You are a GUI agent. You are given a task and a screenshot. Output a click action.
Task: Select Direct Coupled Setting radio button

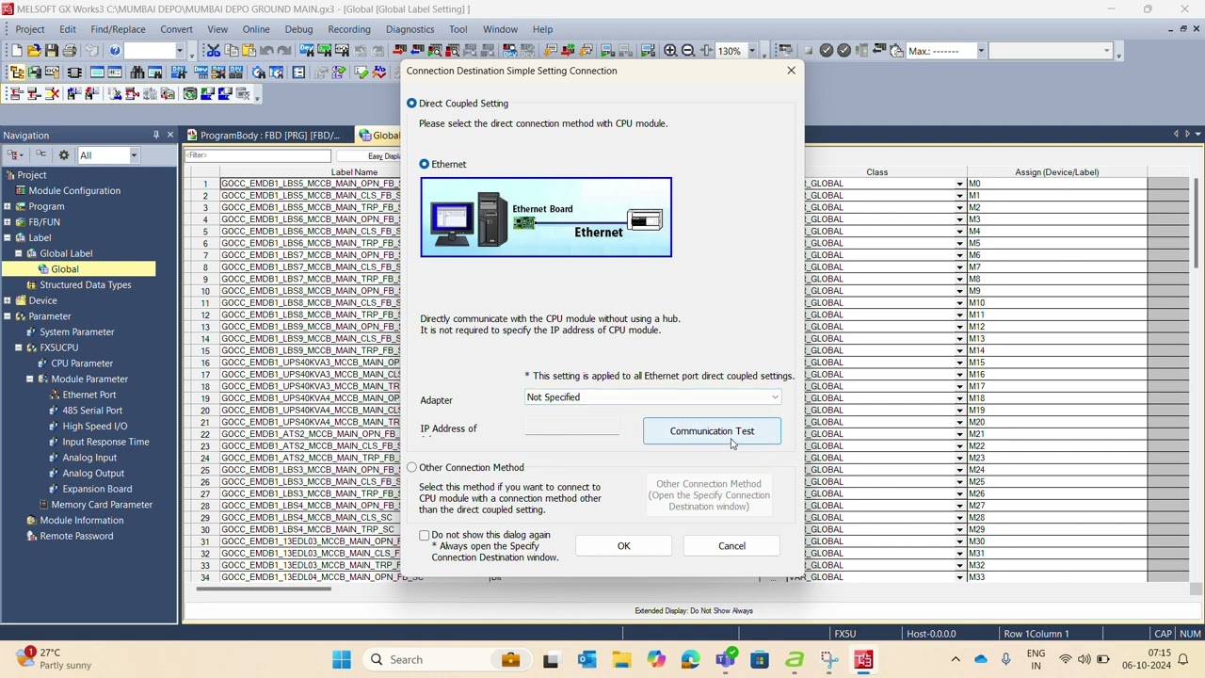(411, 104)
